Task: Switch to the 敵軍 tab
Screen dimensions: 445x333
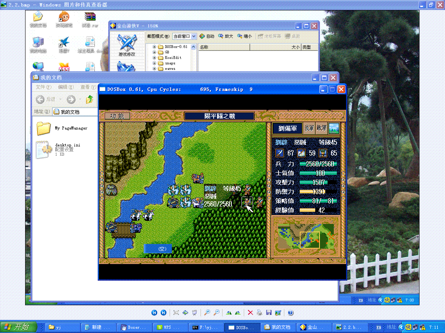Action: [322, 128]
